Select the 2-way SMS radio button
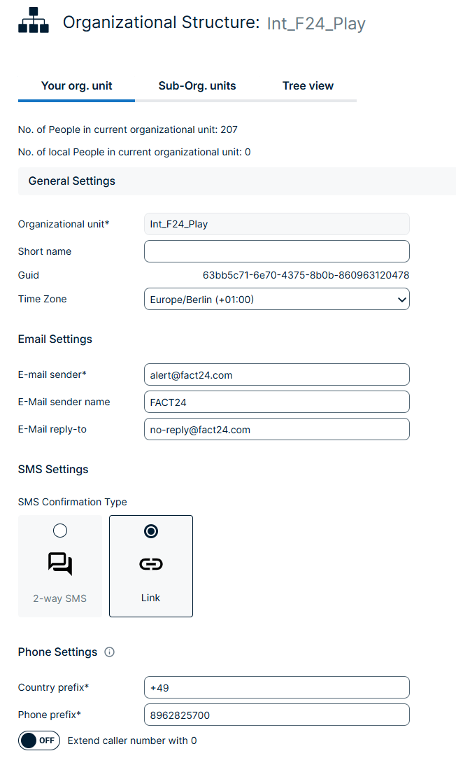This screenshot has height=765, width=456. tap(60, 531)
